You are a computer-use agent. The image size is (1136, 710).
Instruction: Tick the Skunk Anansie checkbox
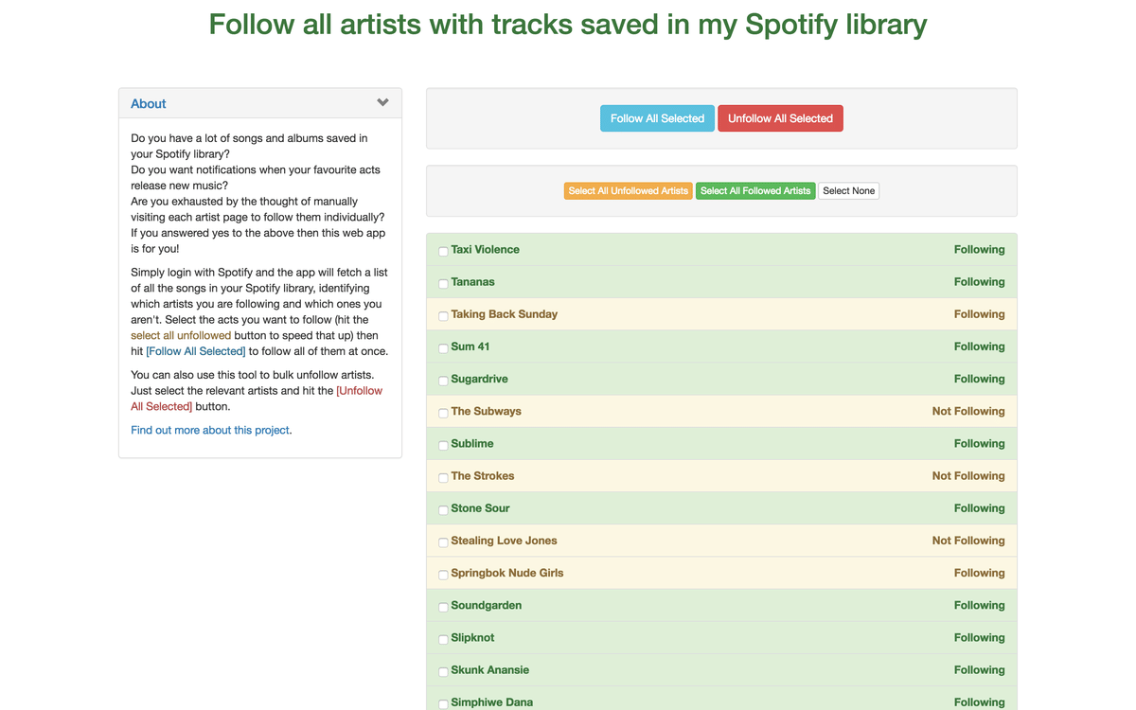click(x=443, y=671)
